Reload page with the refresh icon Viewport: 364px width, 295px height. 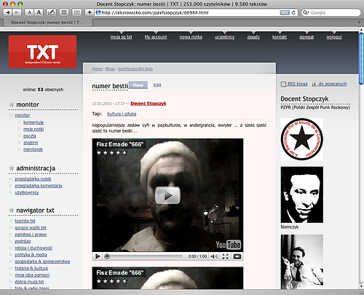[293, 12]
